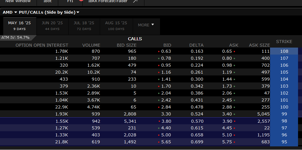Expand the MORE expirations dropdown
Screen dimensions: 302x150
(146, 25)
